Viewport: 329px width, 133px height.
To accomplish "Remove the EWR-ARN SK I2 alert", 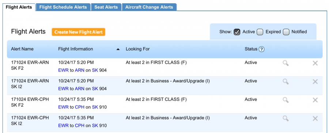I will (315, 81).
